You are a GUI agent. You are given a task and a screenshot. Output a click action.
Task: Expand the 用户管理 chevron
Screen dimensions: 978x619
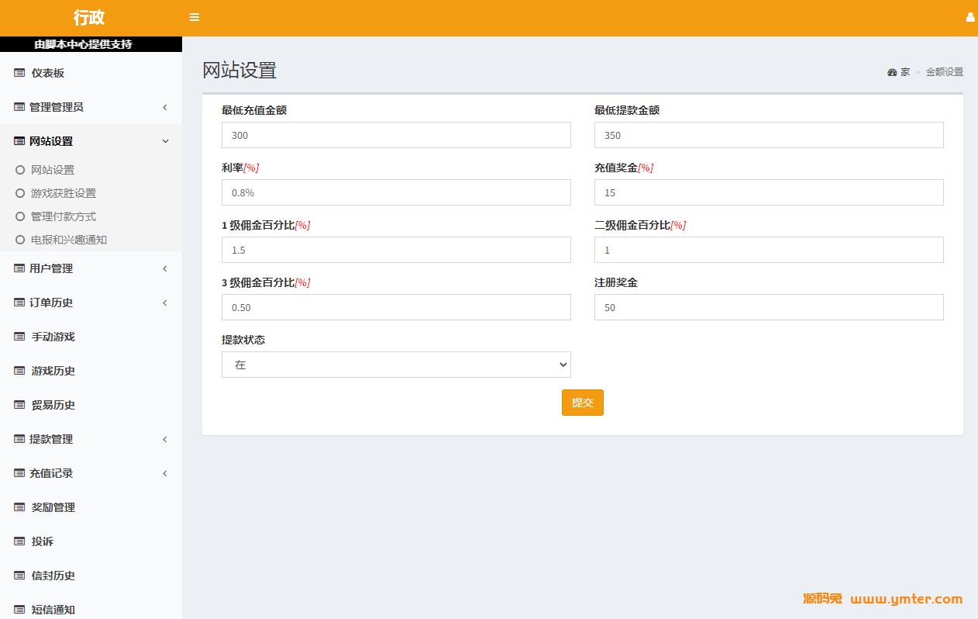(165, 268)
